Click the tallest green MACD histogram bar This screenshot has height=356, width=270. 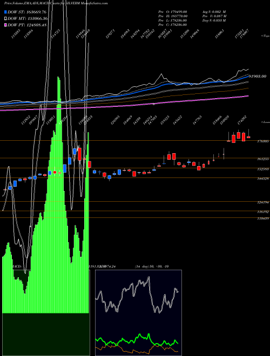[58, 195]
